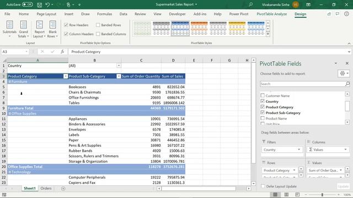Expand the PivotTable Styles gallery
Image resolution: width=353 pixels, height=198 pixels.
pyautogui.click(x=268, y=34)
